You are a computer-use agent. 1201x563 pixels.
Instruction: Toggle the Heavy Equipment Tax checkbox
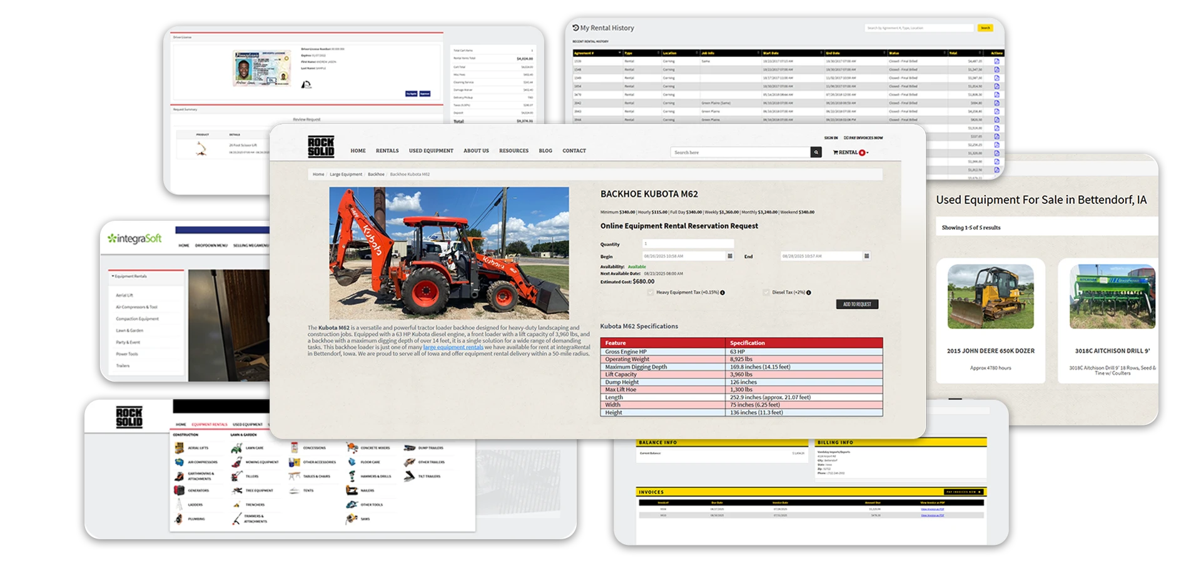pos(651,293)
